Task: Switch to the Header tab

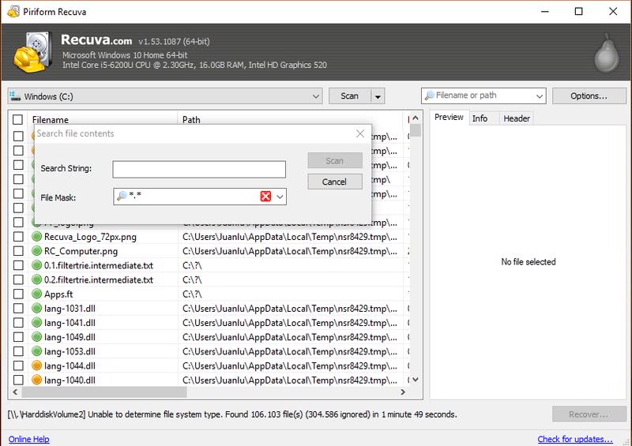Action: click(x=517, y=118)
